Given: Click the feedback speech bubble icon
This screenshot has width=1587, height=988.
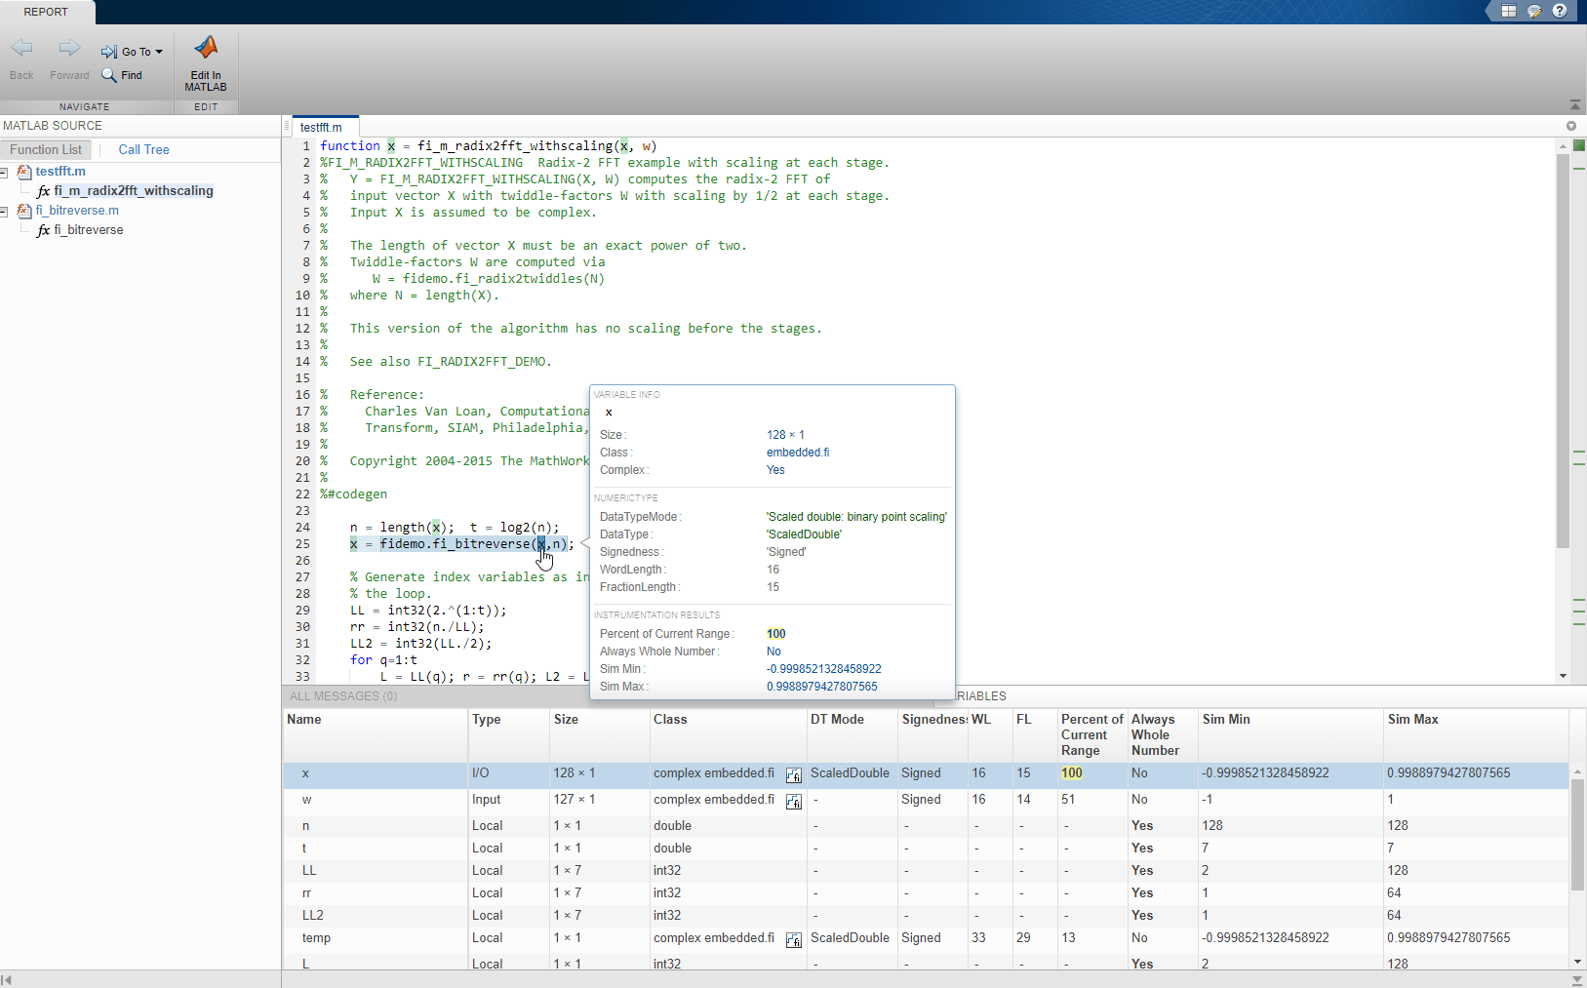Looking at the screenshot, I should (1534, 11).
